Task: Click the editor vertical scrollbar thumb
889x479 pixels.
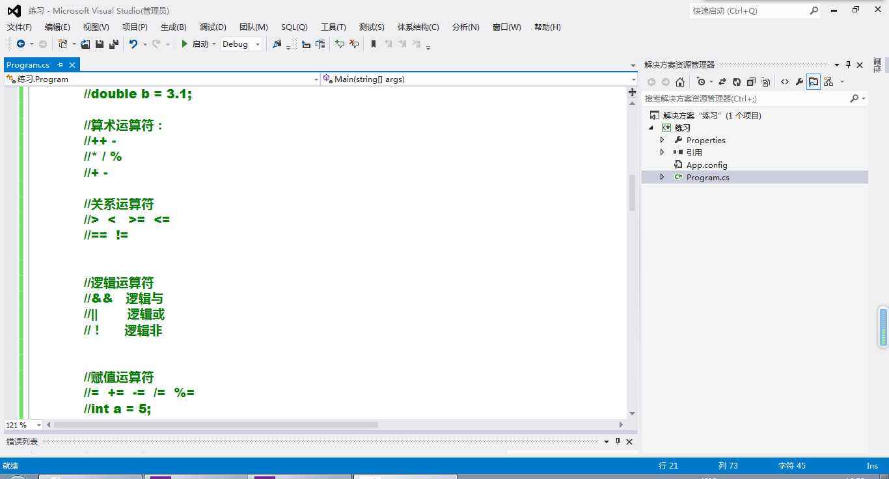Action: (x=632, y=193)
